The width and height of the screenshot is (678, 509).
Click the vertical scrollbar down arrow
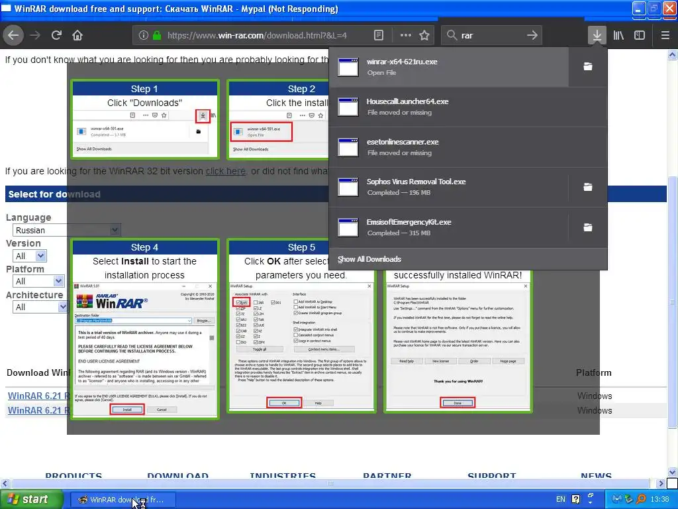pos(673,472)
